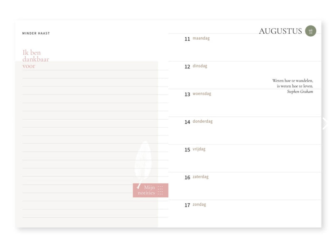Select the 14 donderdag day row

pos(245,130)
